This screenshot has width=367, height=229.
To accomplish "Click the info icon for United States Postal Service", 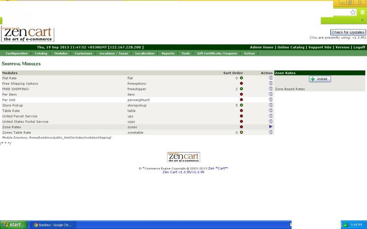I will pyautogui.click(x=271, y=121).
